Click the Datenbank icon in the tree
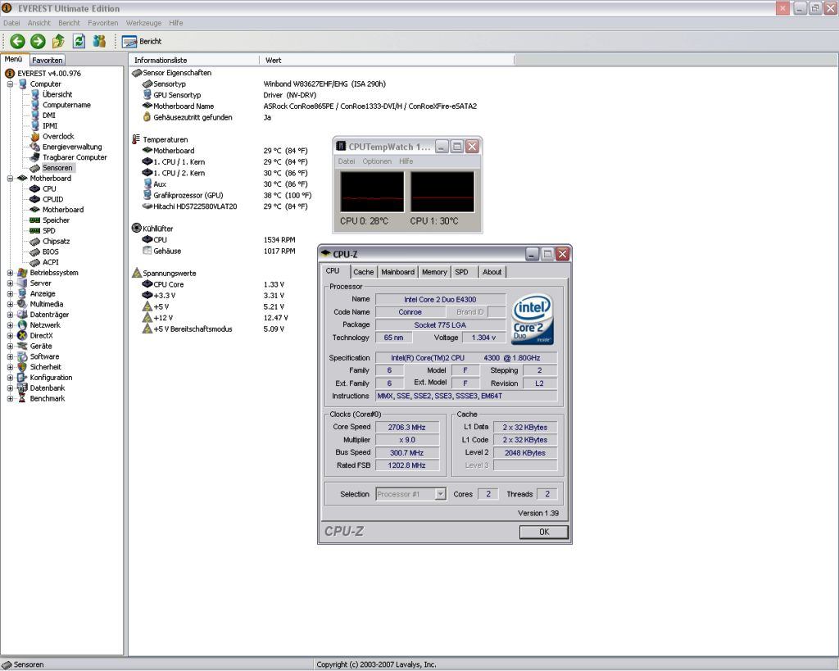Image resolution: width=839 pixels, height=671 pixels. pos(22,388)
